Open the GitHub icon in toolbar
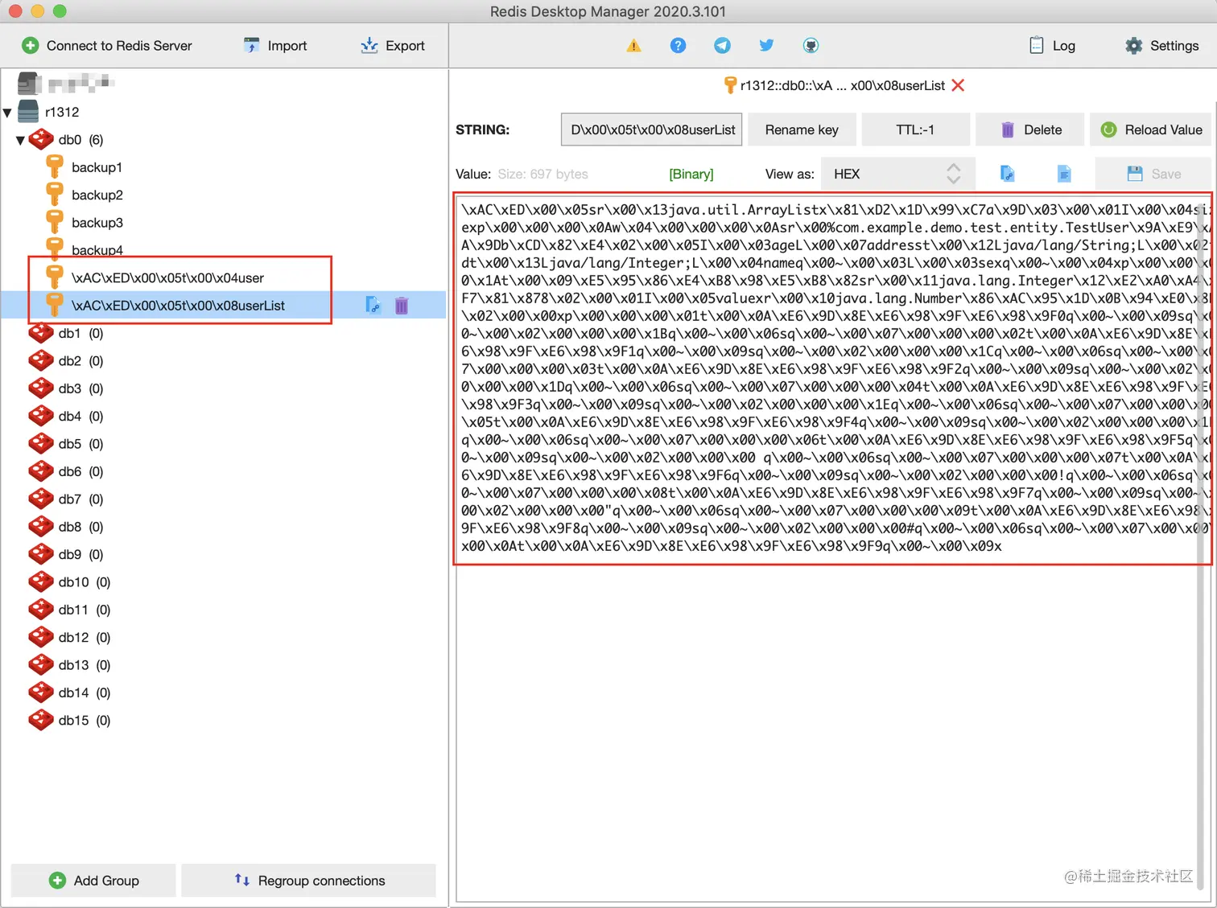 coord(811,46)
